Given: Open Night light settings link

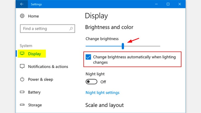Looking at the screenshot, I should [x=102, y=93].
